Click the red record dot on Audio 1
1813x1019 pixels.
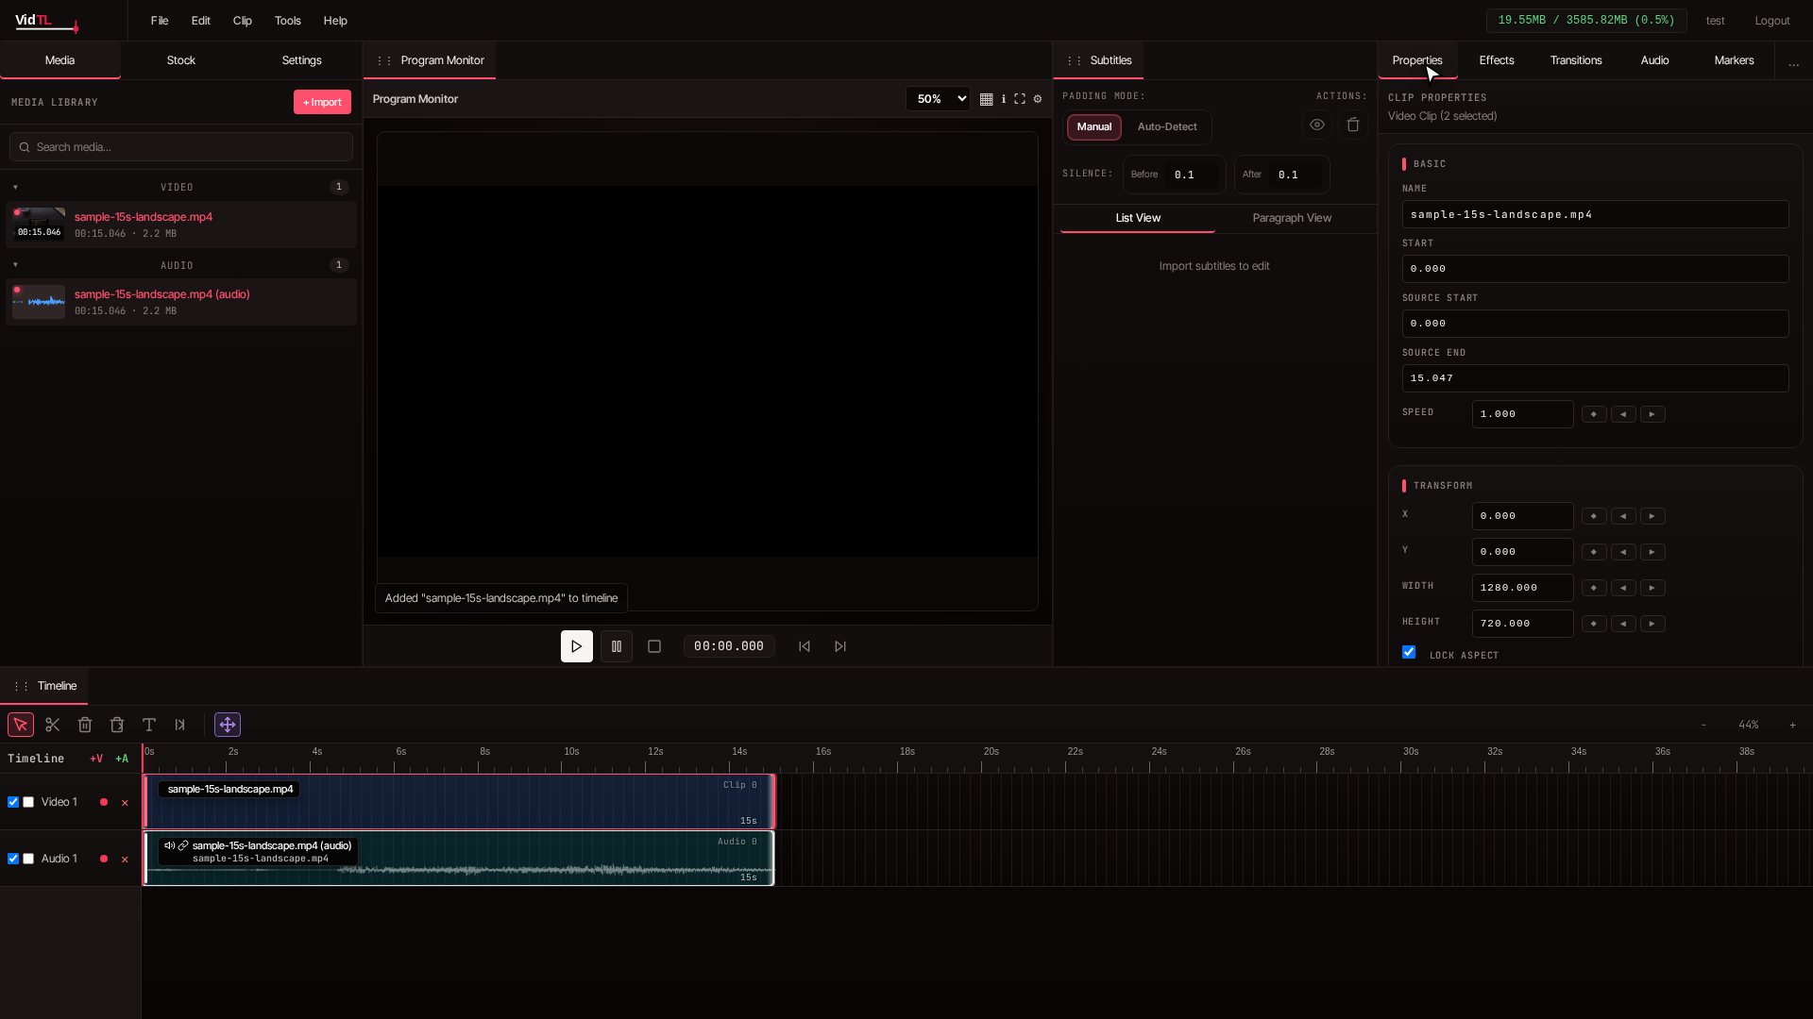[104, 859]
